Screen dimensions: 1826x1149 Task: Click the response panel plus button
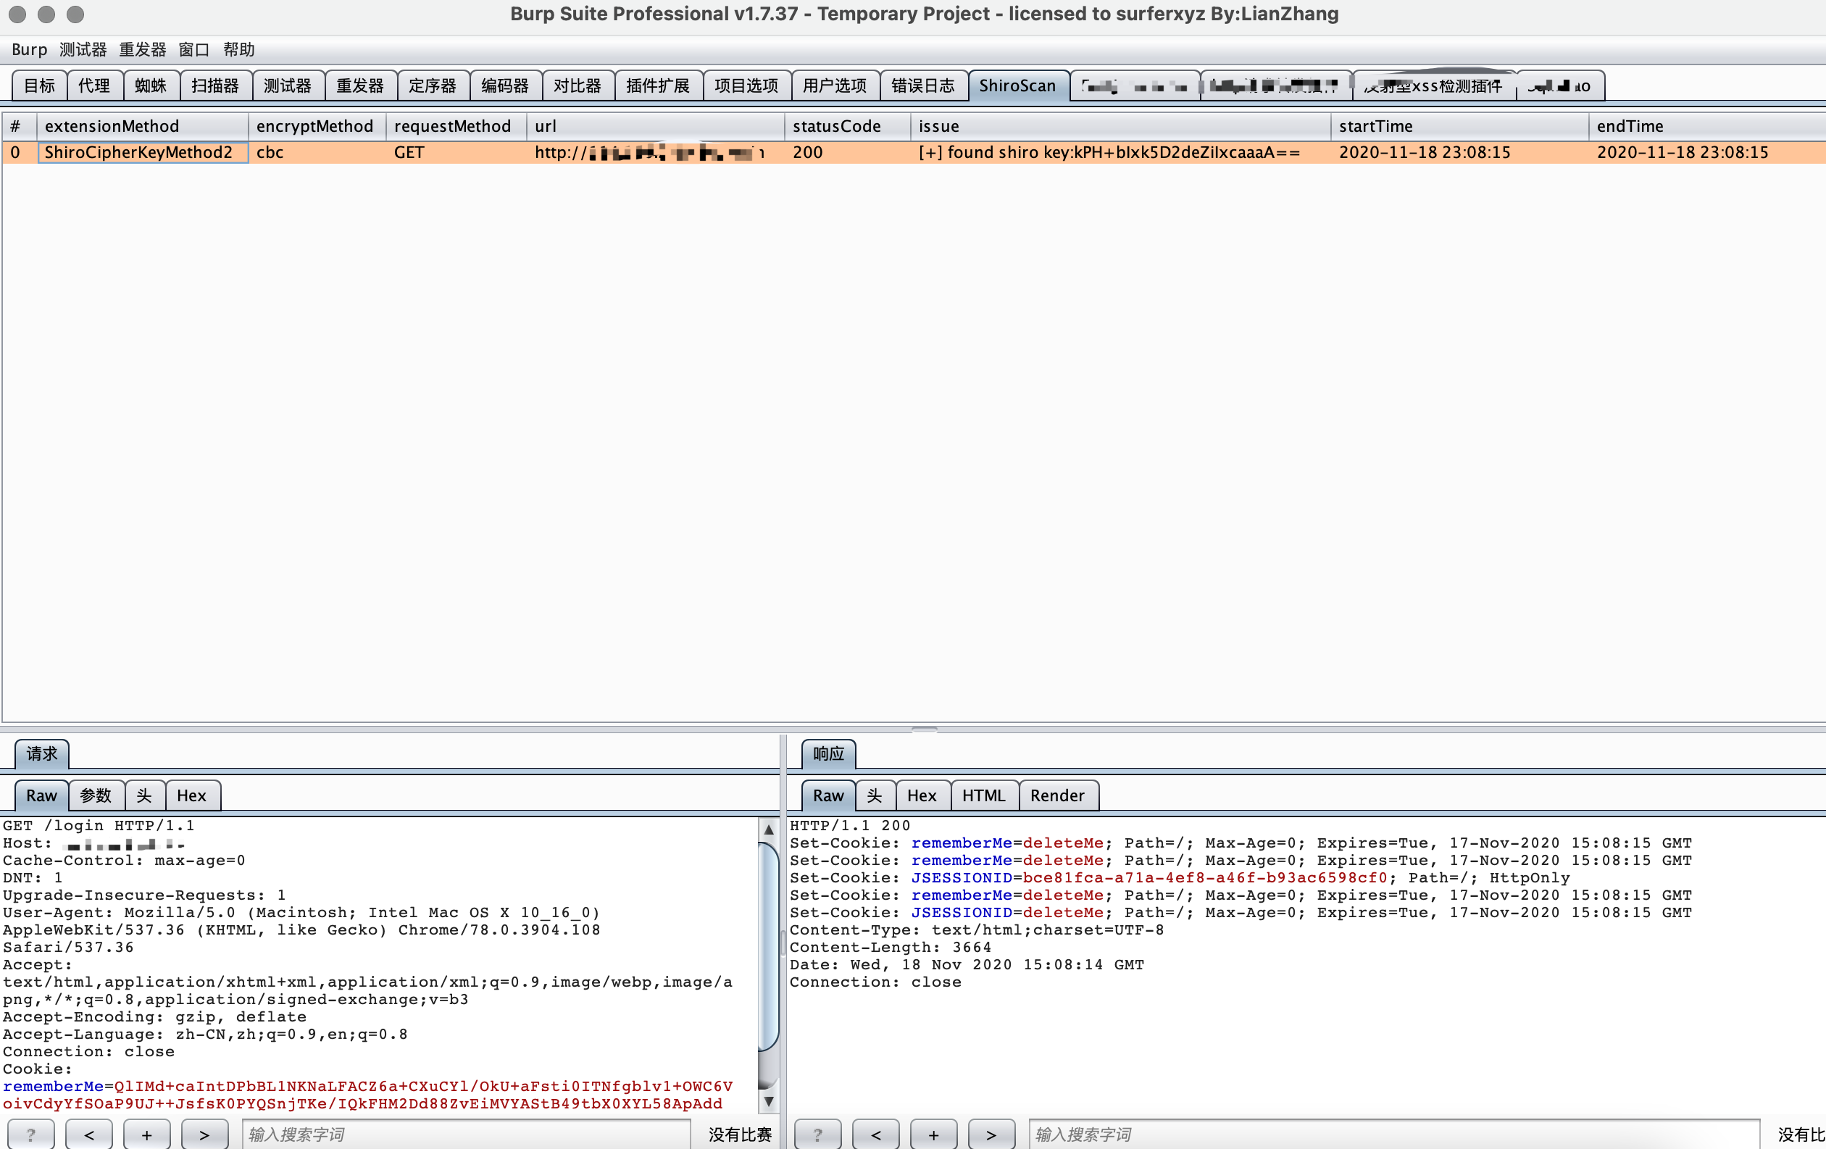click(933, 1134)
